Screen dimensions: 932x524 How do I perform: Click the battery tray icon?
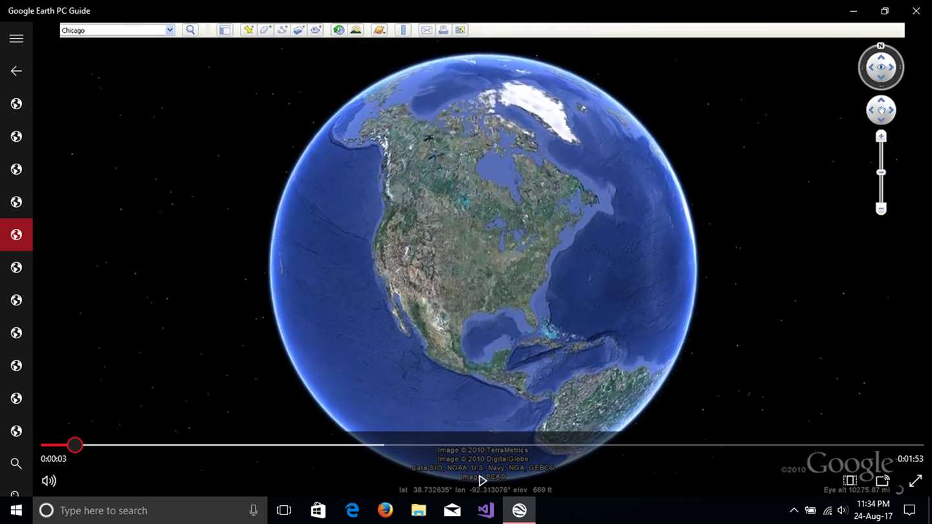pyautogui.click(x=810, y=510)
